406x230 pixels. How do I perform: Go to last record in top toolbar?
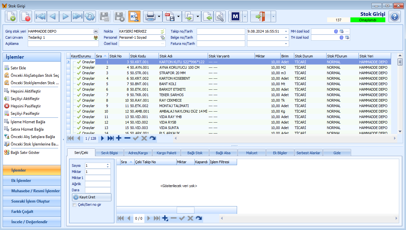click(78, 16)
